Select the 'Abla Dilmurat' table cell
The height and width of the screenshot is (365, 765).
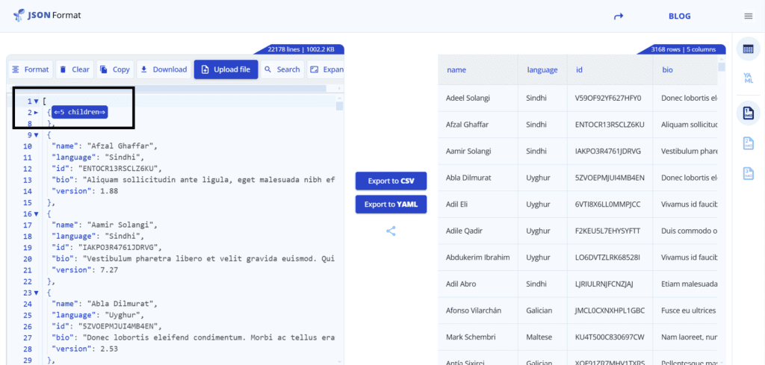click(x=477, y=178)
